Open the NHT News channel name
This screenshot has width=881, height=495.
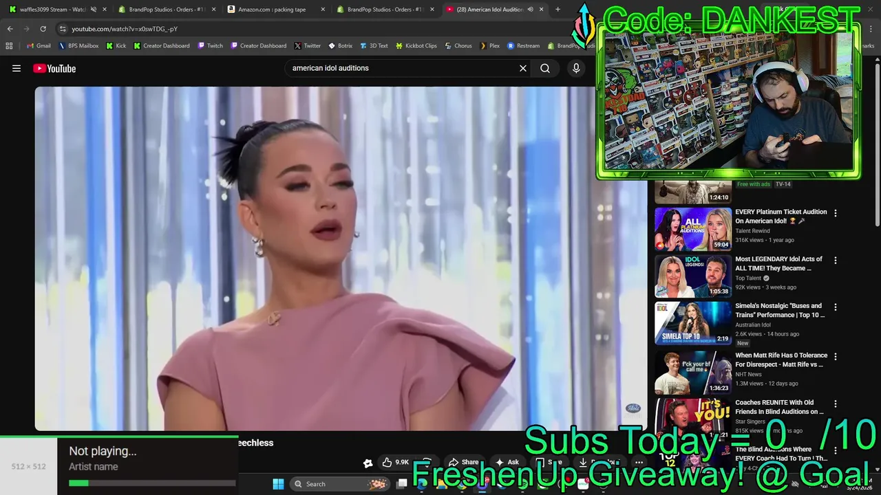(x=748, y=374)
